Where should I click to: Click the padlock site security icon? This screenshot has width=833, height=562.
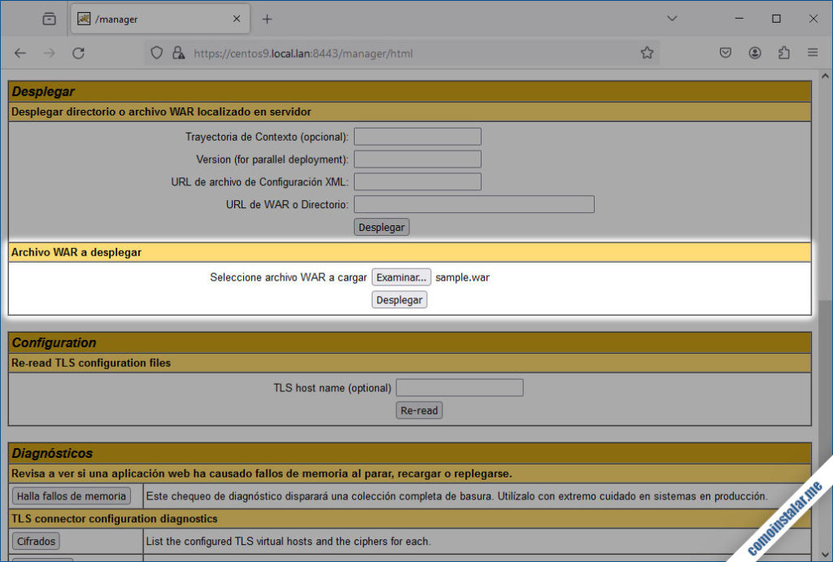[178, 53]
